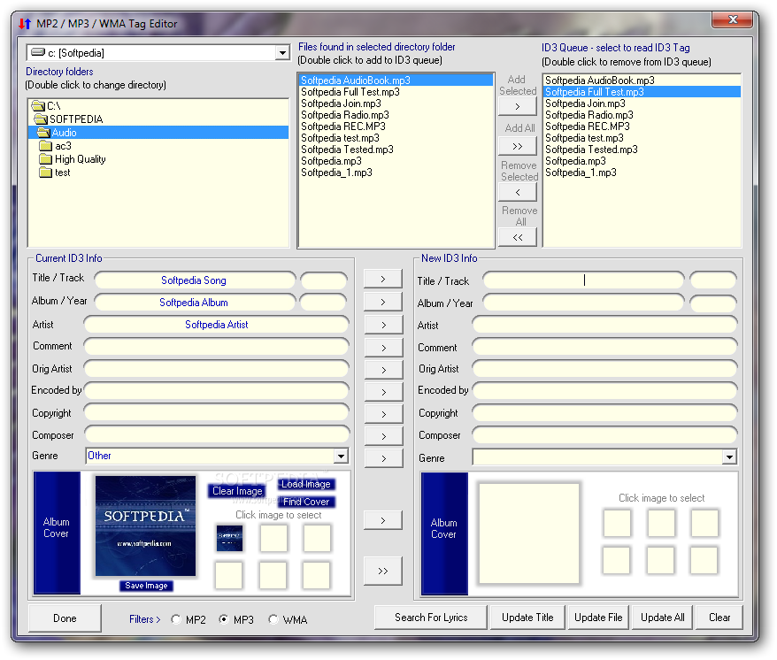
Task: Click the new Copyright input field
Action: tap(604, 413)
